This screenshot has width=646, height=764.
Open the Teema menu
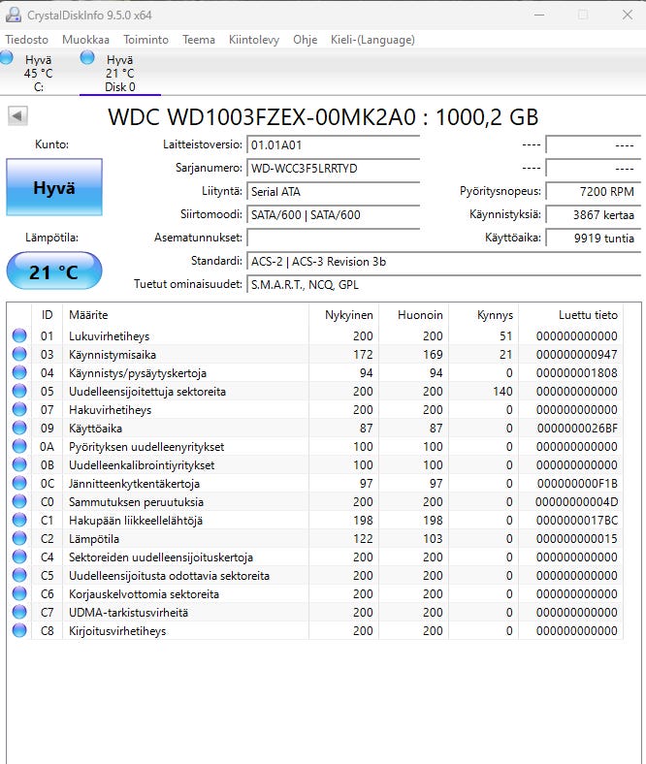point(199,40)
